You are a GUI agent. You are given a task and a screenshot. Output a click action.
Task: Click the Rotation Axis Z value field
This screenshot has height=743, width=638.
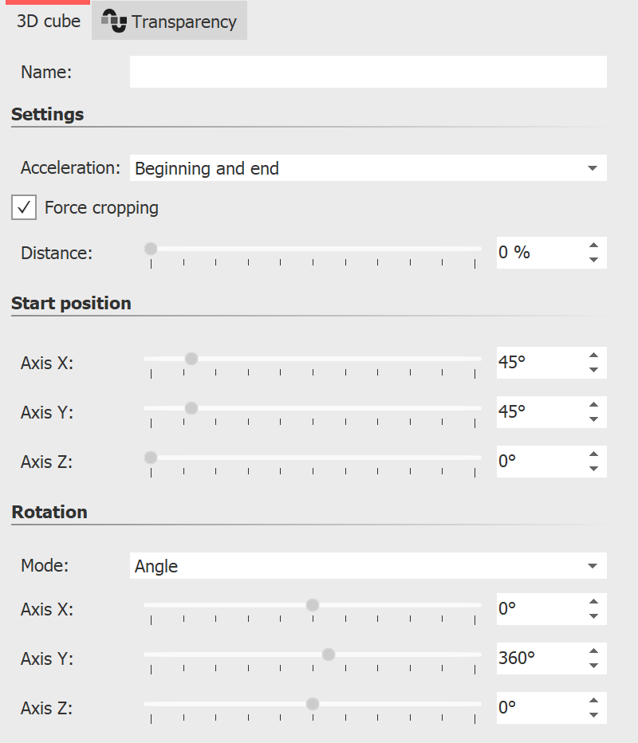[538, 706]
